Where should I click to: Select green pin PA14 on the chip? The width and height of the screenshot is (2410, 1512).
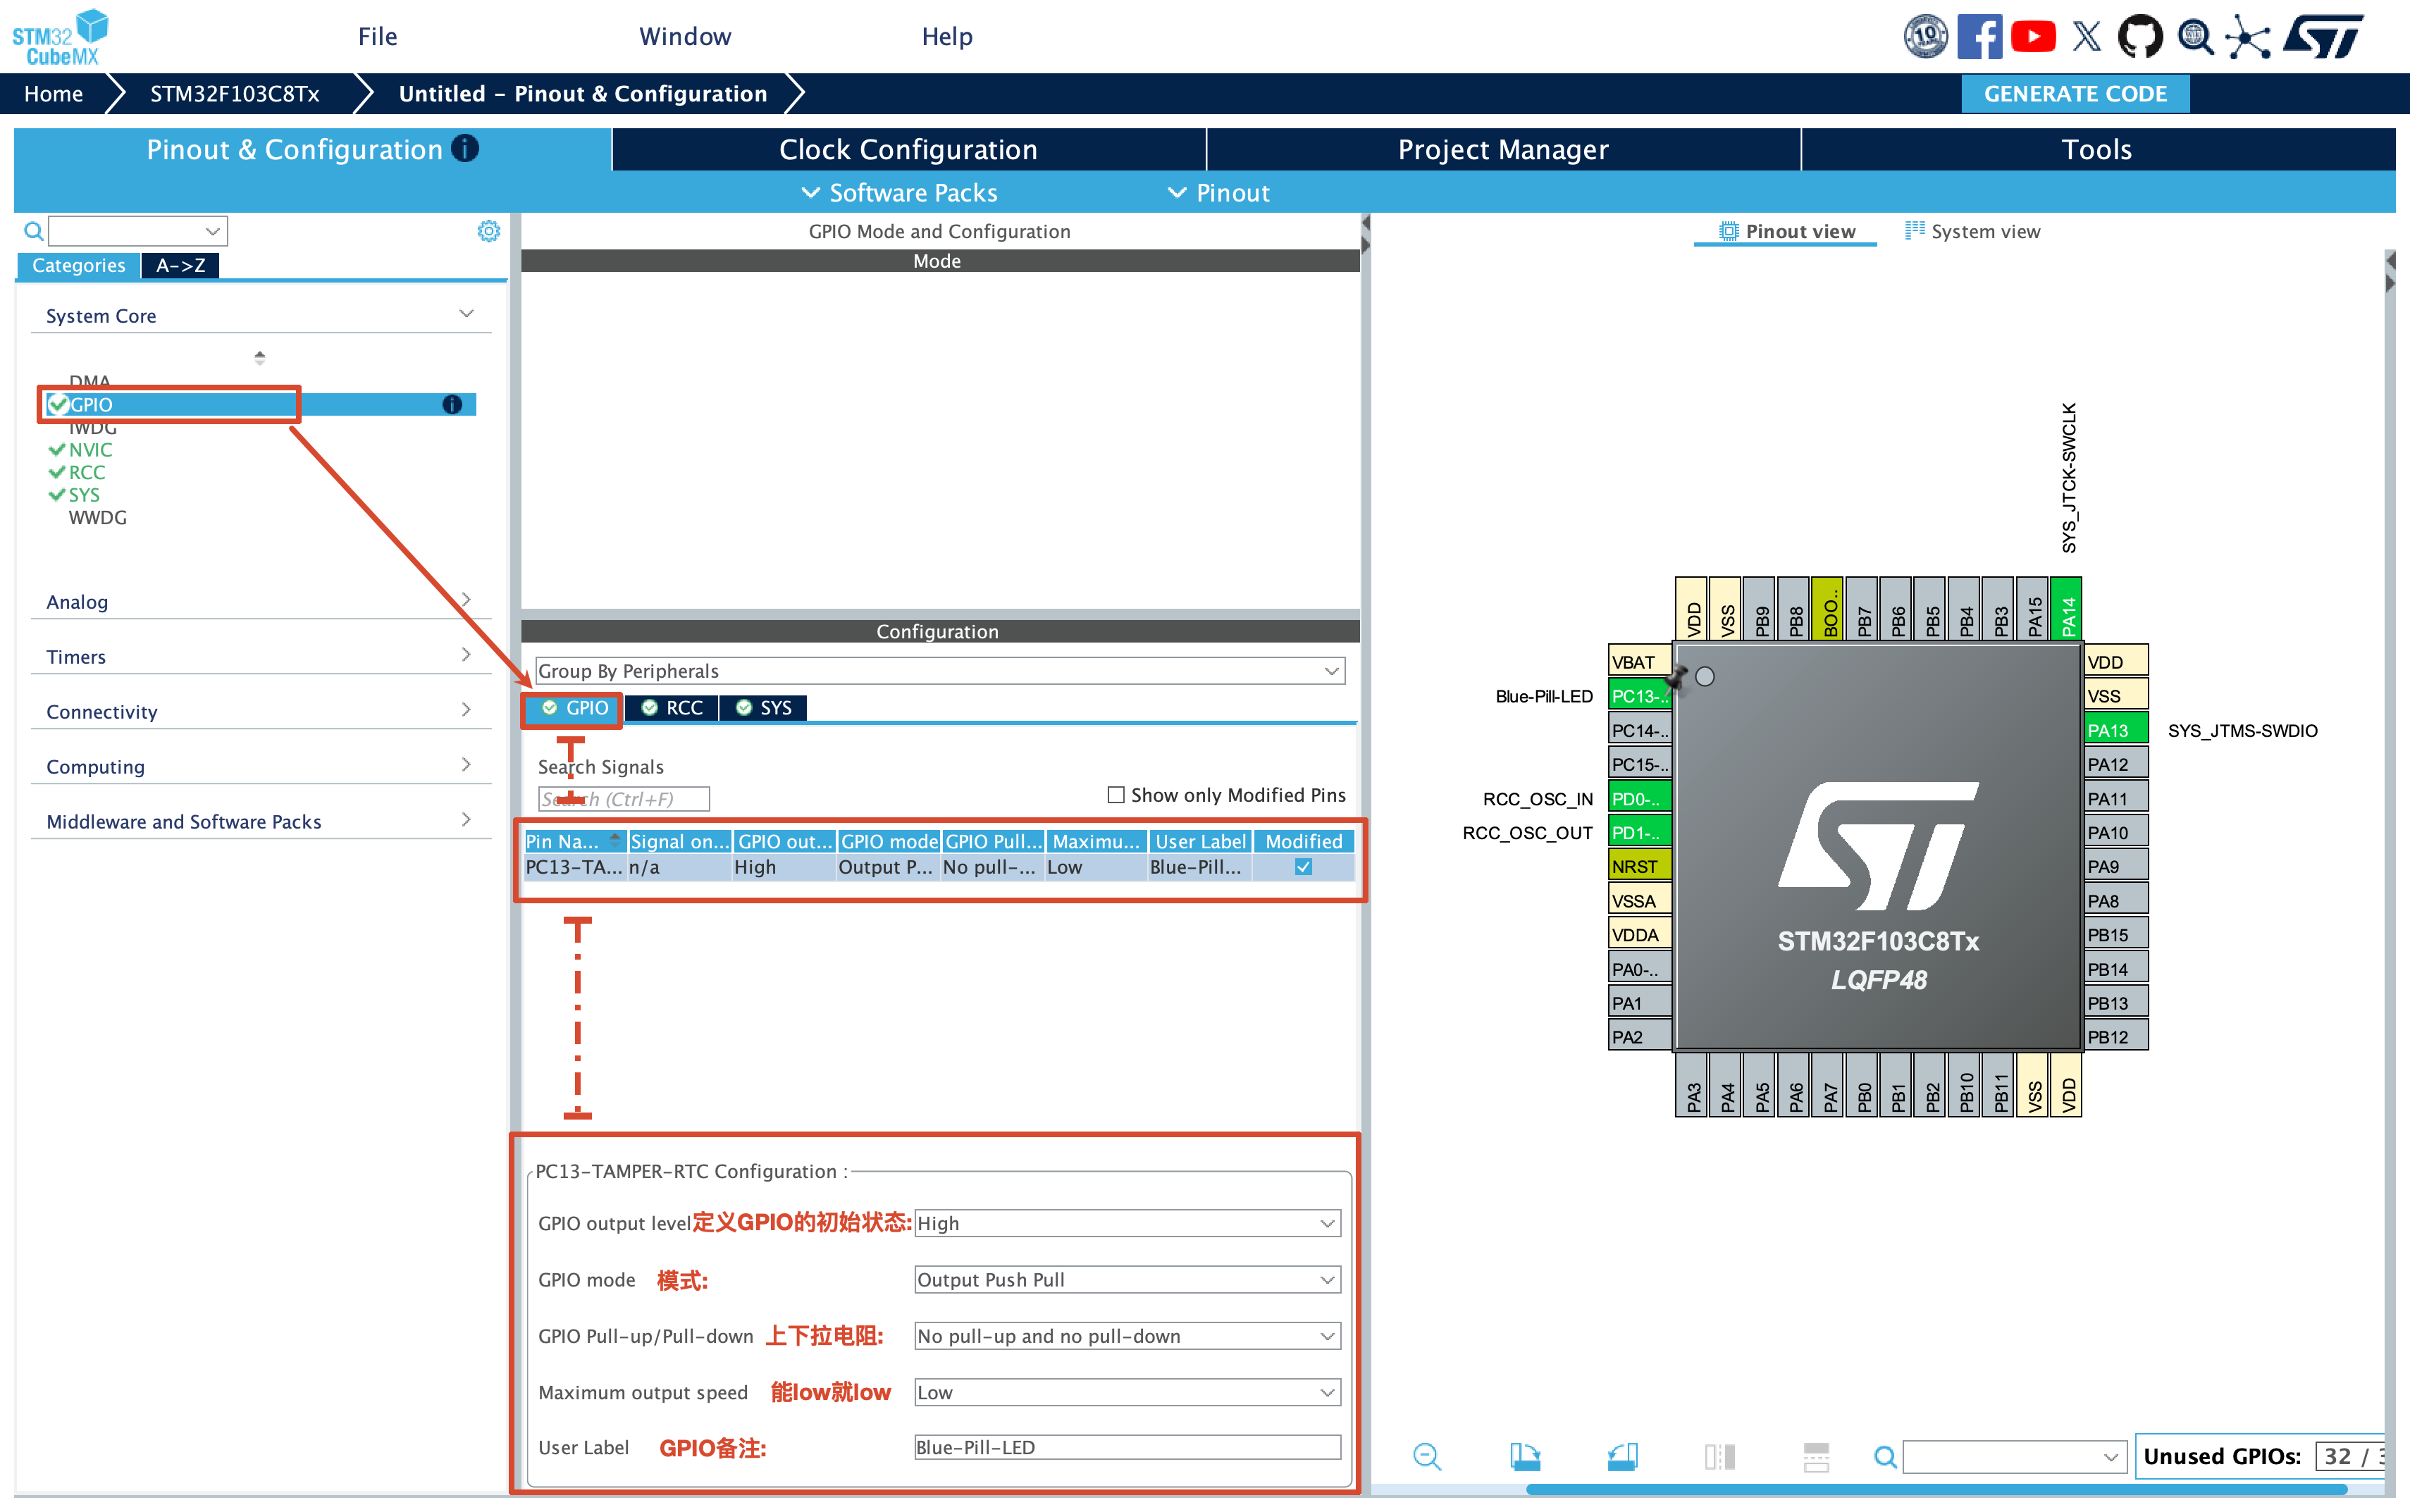(x=2066, y=609)
